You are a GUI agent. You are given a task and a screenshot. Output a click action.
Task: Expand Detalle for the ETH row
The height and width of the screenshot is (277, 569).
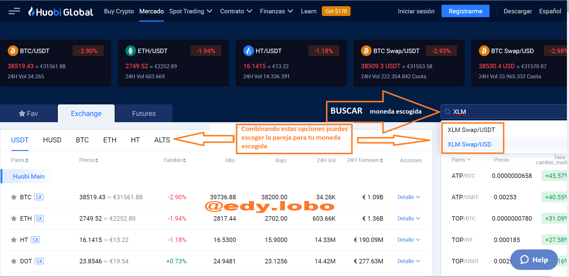coord(409,219)
